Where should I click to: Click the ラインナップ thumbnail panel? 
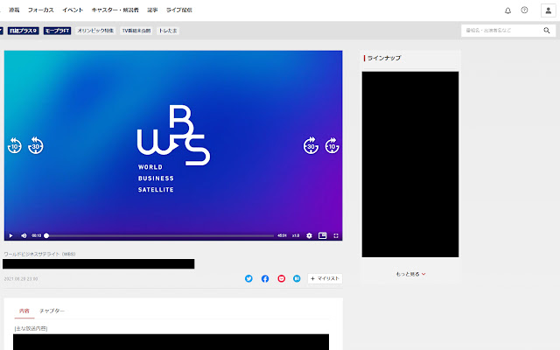click(x=410, y=164)
